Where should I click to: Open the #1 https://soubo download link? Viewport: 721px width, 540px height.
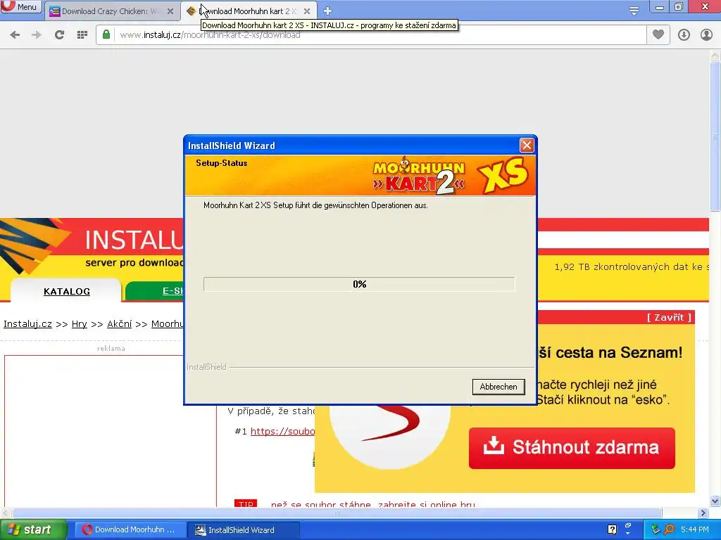coord(282,431)
